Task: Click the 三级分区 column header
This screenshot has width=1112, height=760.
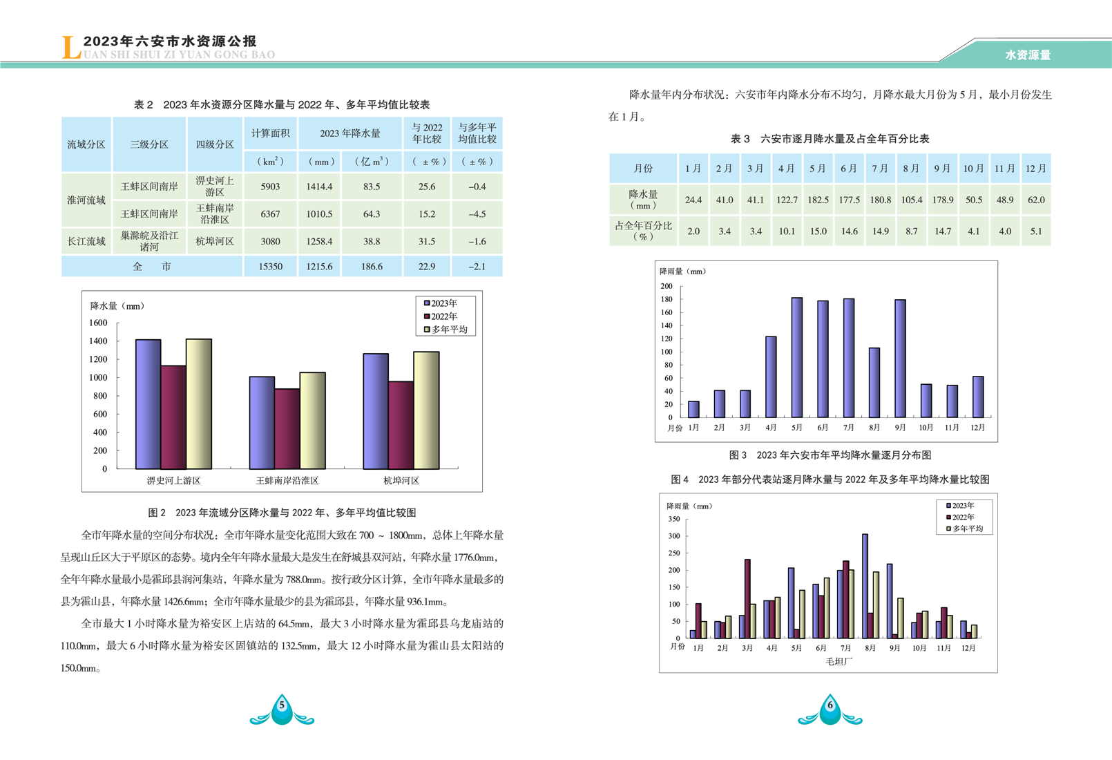Action: point(149,144)
